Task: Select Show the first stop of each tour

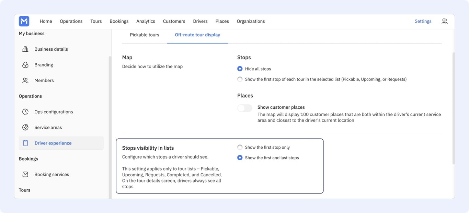Action: [x=240, y=79]
